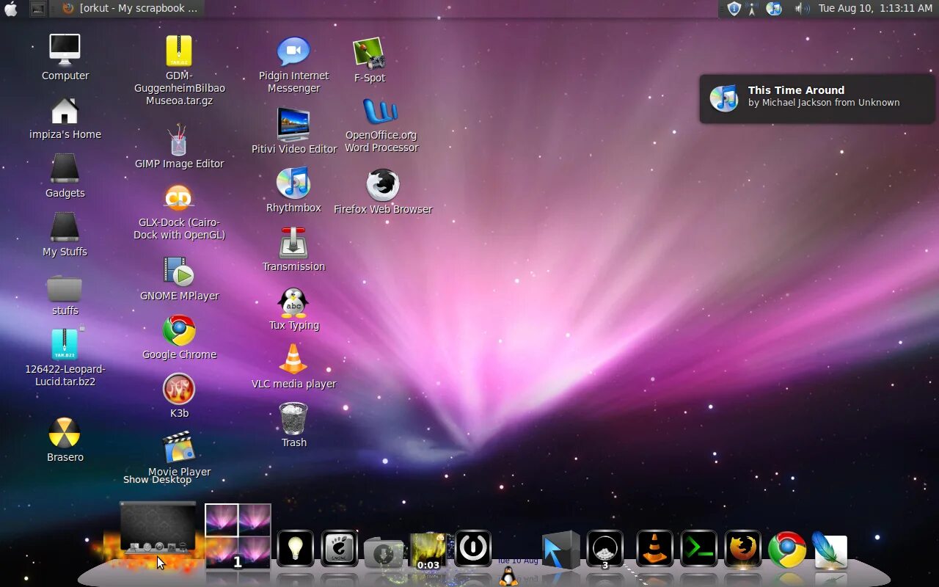939x587 pixels.
Task: Open the clock showing Tue Aug 10
Action: (x=875, y=8)
